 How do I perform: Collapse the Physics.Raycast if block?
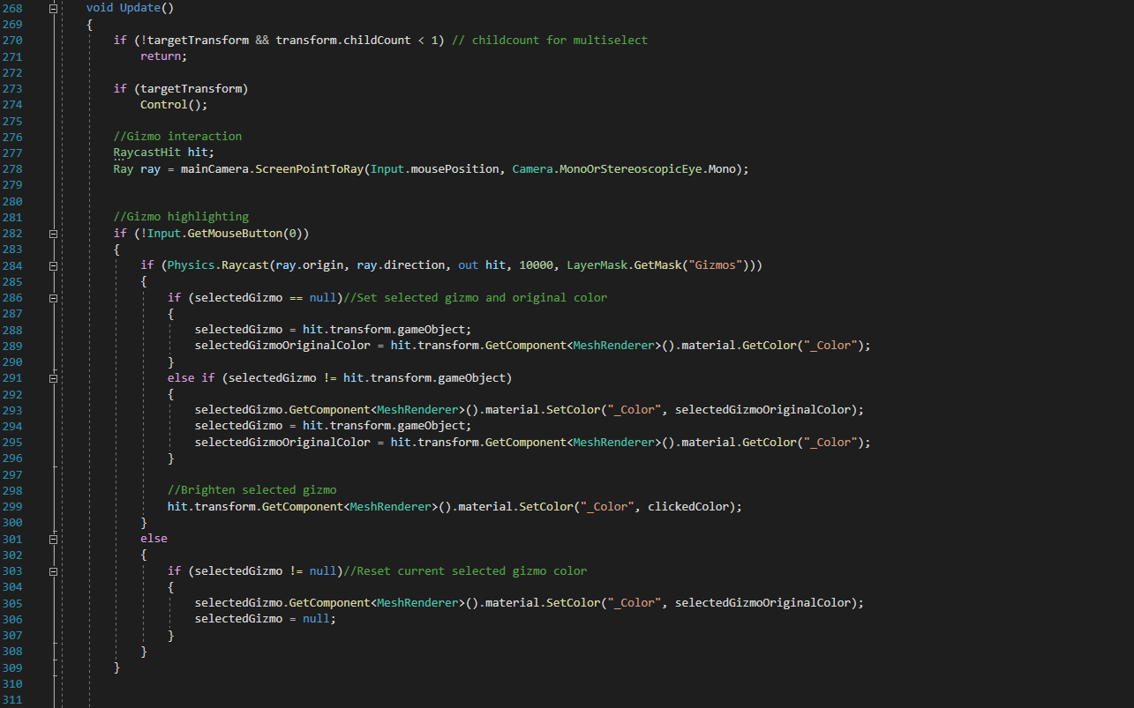point(54,265)
